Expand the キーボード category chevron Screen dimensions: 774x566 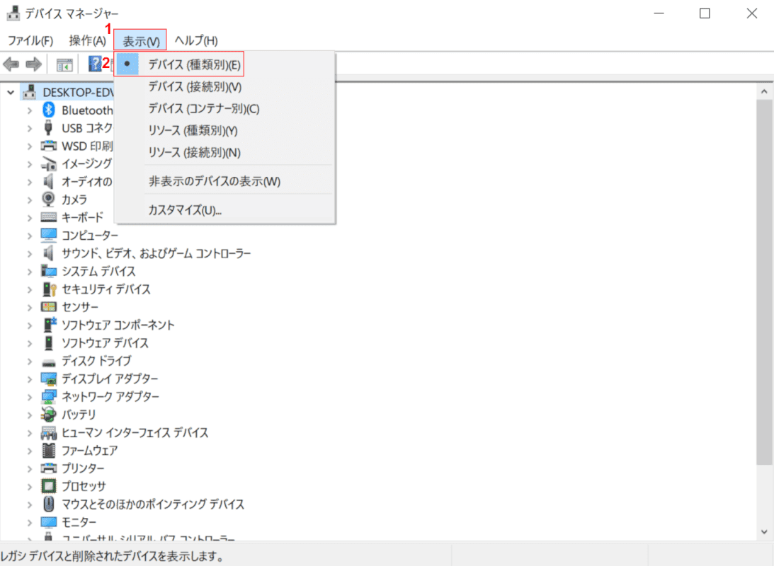tap(30, 217)
